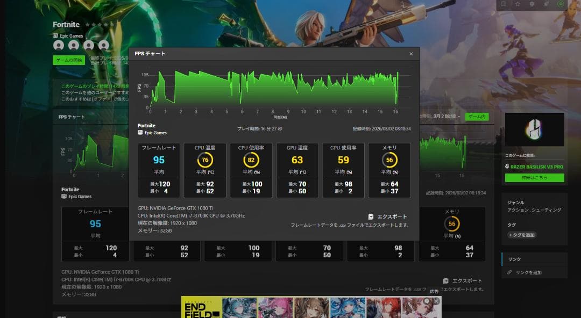The image size is (581, 318).
Task: Click 'GPU: NVIDIA GeForce GTX 1080 Ti' in the dialog
Action: [175, 208]
